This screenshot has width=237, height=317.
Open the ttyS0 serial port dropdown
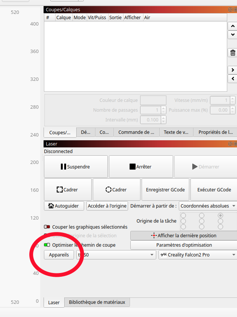pos(116,255)
